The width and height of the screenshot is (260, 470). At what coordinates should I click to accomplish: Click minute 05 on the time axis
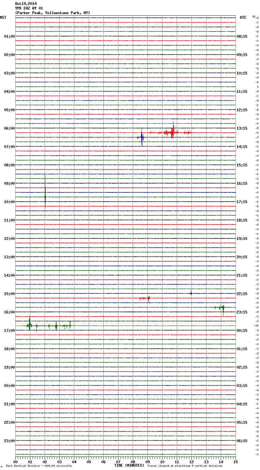click(x=89, y=462)
